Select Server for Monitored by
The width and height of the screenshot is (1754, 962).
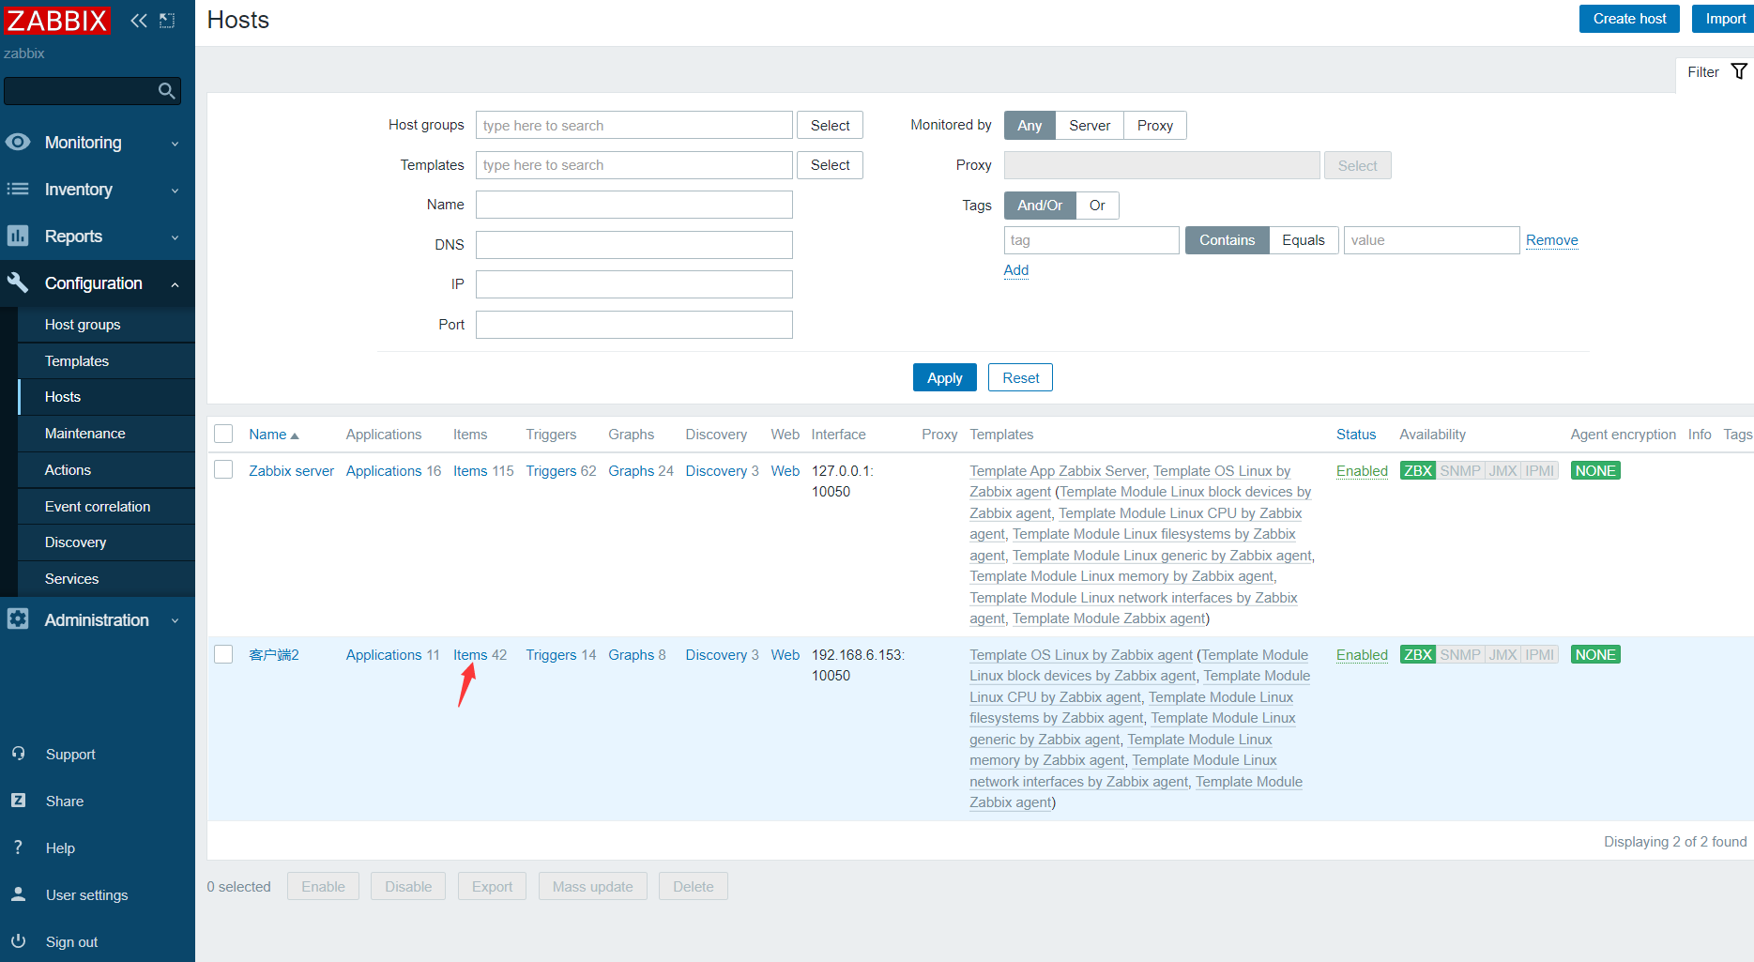point(1090,125)
